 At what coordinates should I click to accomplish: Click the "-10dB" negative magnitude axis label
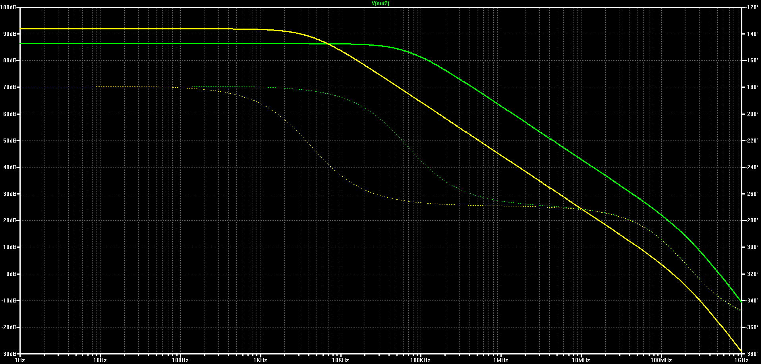point(8,300)
